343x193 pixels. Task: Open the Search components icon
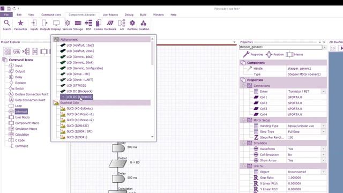click(x=7, y=25)
